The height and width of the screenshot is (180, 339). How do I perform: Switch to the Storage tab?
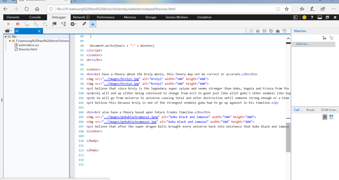(x=151, y=17)
